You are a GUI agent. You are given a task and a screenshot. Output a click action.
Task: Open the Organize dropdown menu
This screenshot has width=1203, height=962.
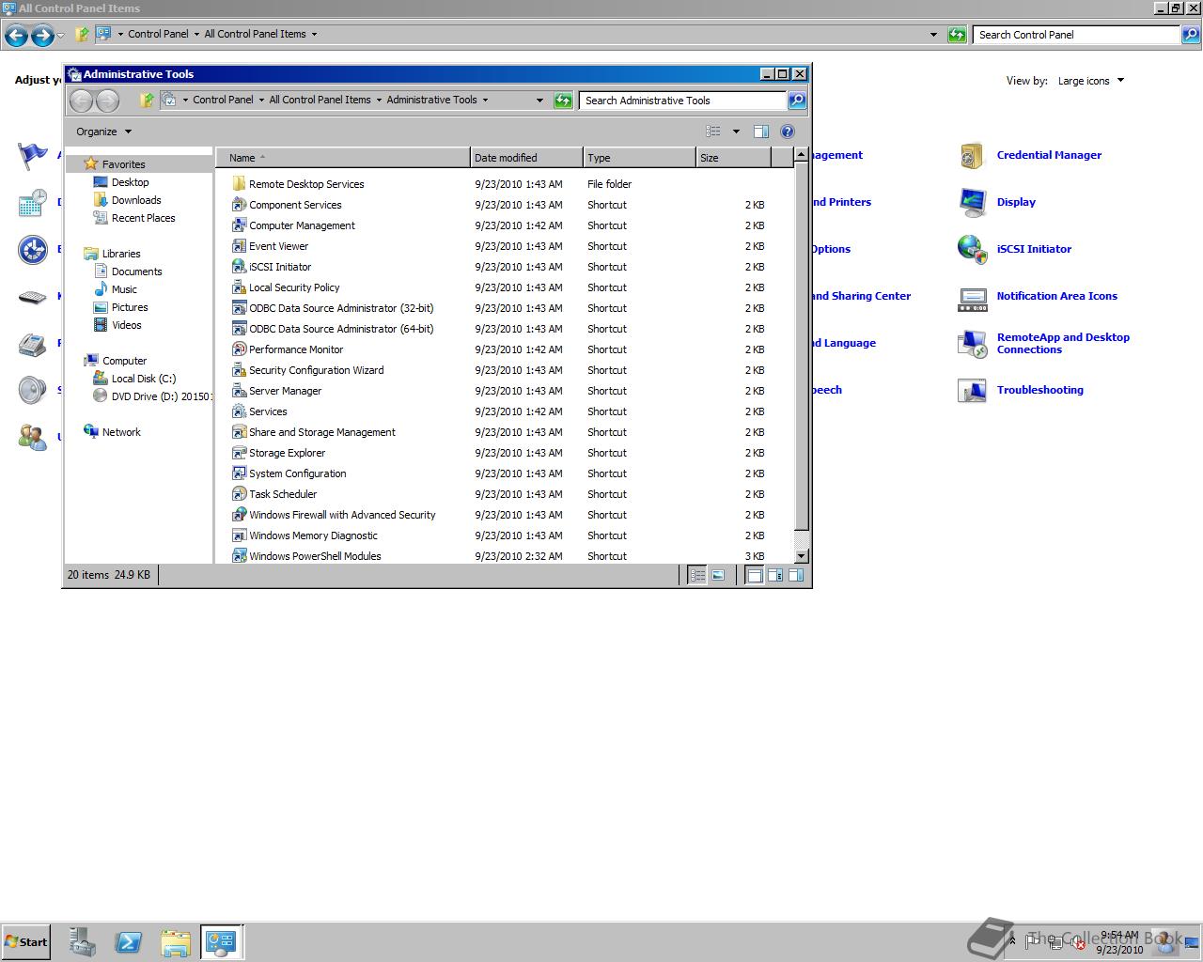click(x=104, y=132)
